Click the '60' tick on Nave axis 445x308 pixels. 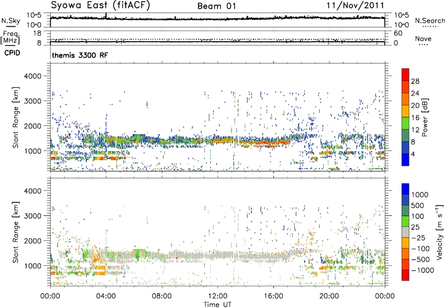pyautogui.click(x=398, y=33)
